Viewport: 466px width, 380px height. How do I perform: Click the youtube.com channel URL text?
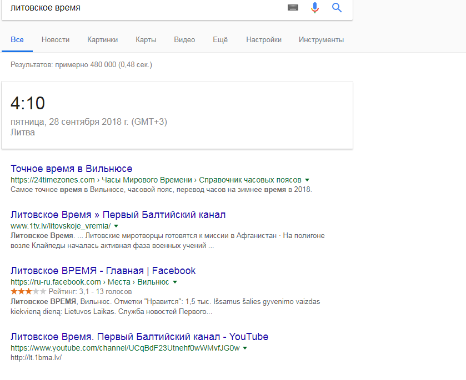[125, 348]
